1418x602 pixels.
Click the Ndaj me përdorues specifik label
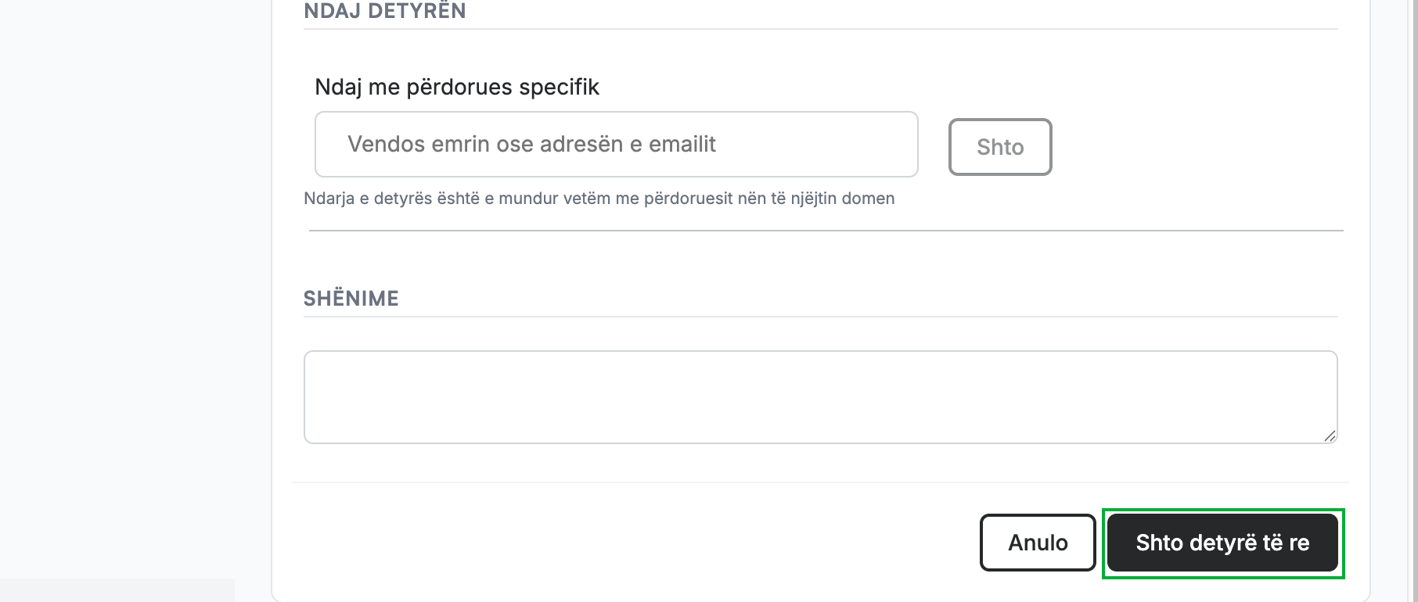[457, 87]
